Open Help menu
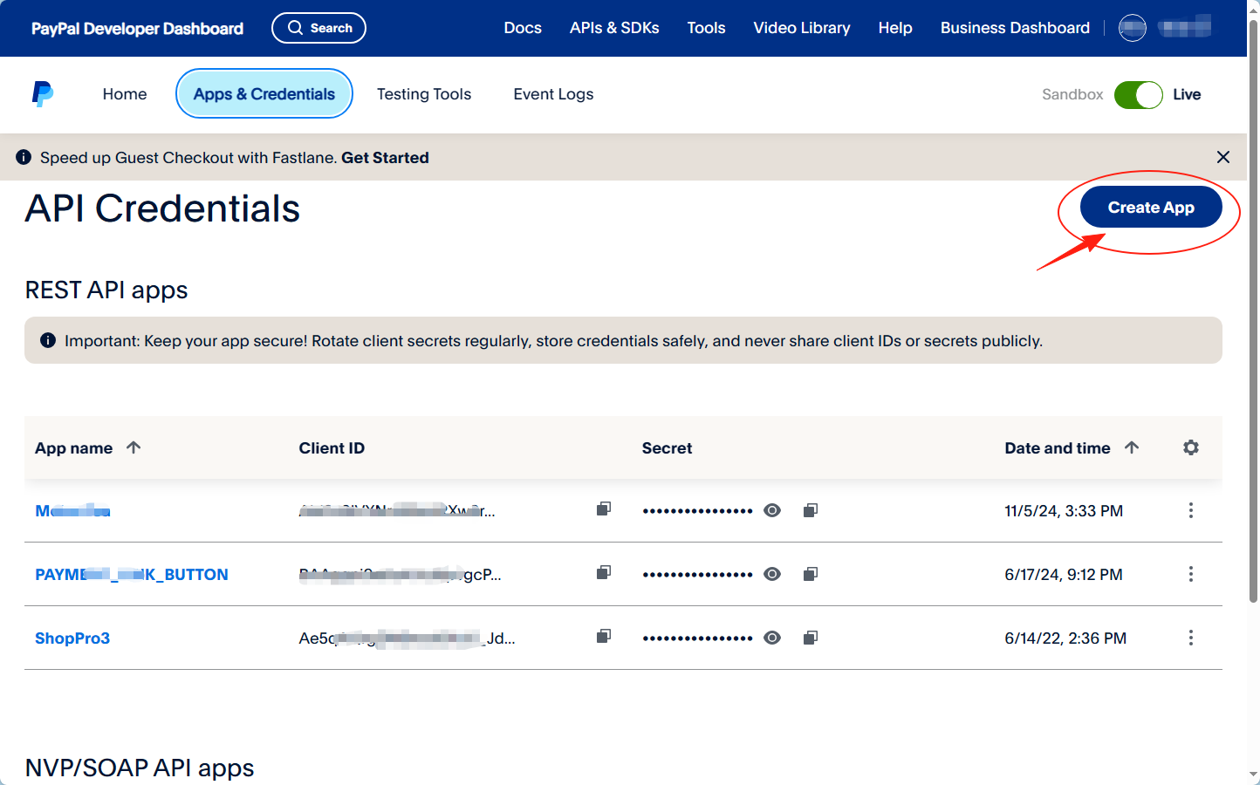This screenshot has height=785, width=1260. click(895, 28)
